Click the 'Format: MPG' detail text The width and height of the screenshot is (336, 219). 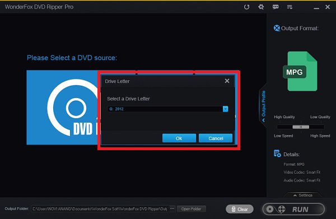(x=294, y=164)
